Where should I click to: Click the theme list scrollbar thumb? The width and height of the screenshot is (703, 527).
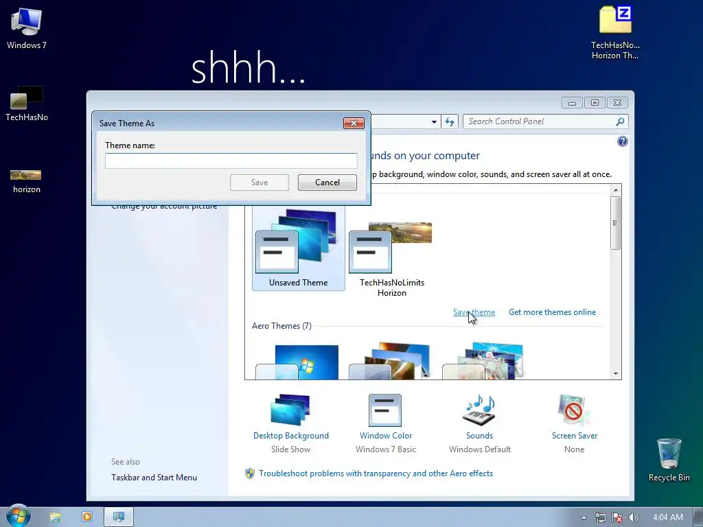(616, 223)
